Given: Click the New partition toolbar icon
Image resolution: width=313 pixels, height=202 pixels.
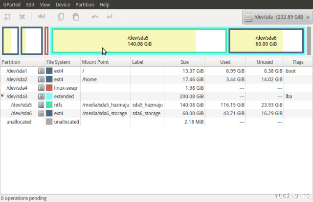Looking at the screenshot, I should click(x=7, y=17).
